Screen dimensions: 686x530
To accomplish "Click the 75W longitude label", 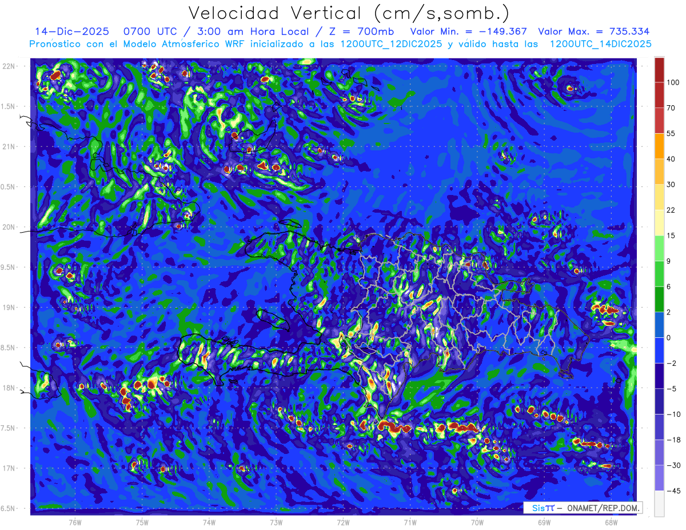I will 142,523.
